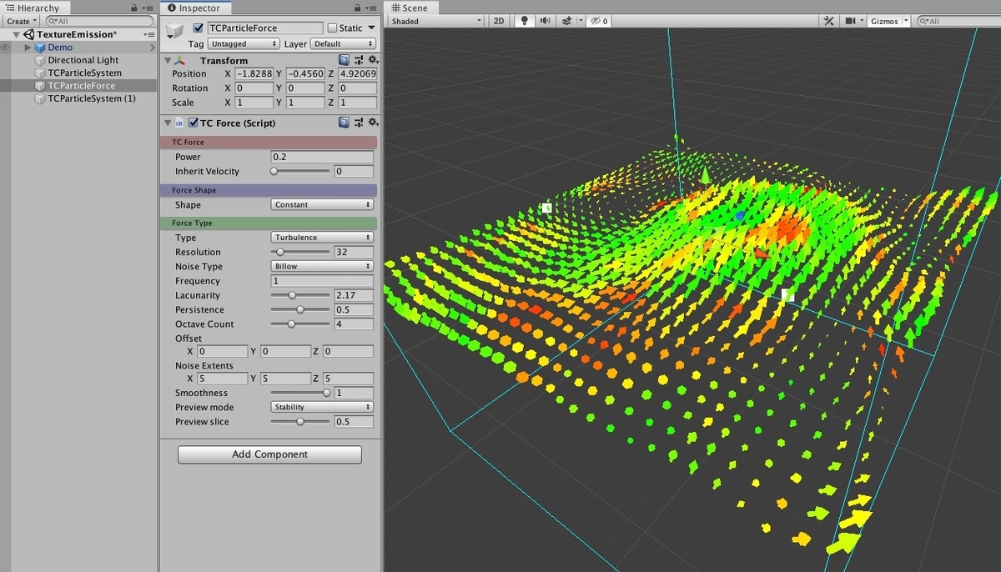Viewport: 1001px width, 572px height.
Task: Toggle the Static checkbox
Action: (333, 28)
